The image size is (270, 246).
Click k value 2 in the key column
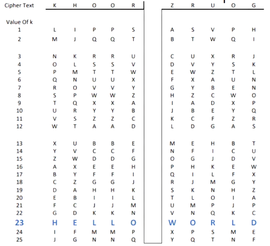(x=19, y=39)
